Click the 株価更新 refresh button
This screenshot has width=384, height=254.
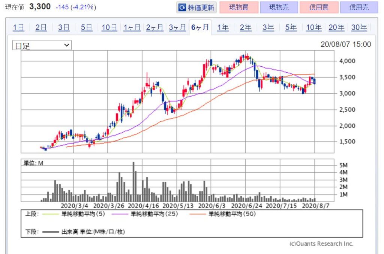[x=196, y=7]
